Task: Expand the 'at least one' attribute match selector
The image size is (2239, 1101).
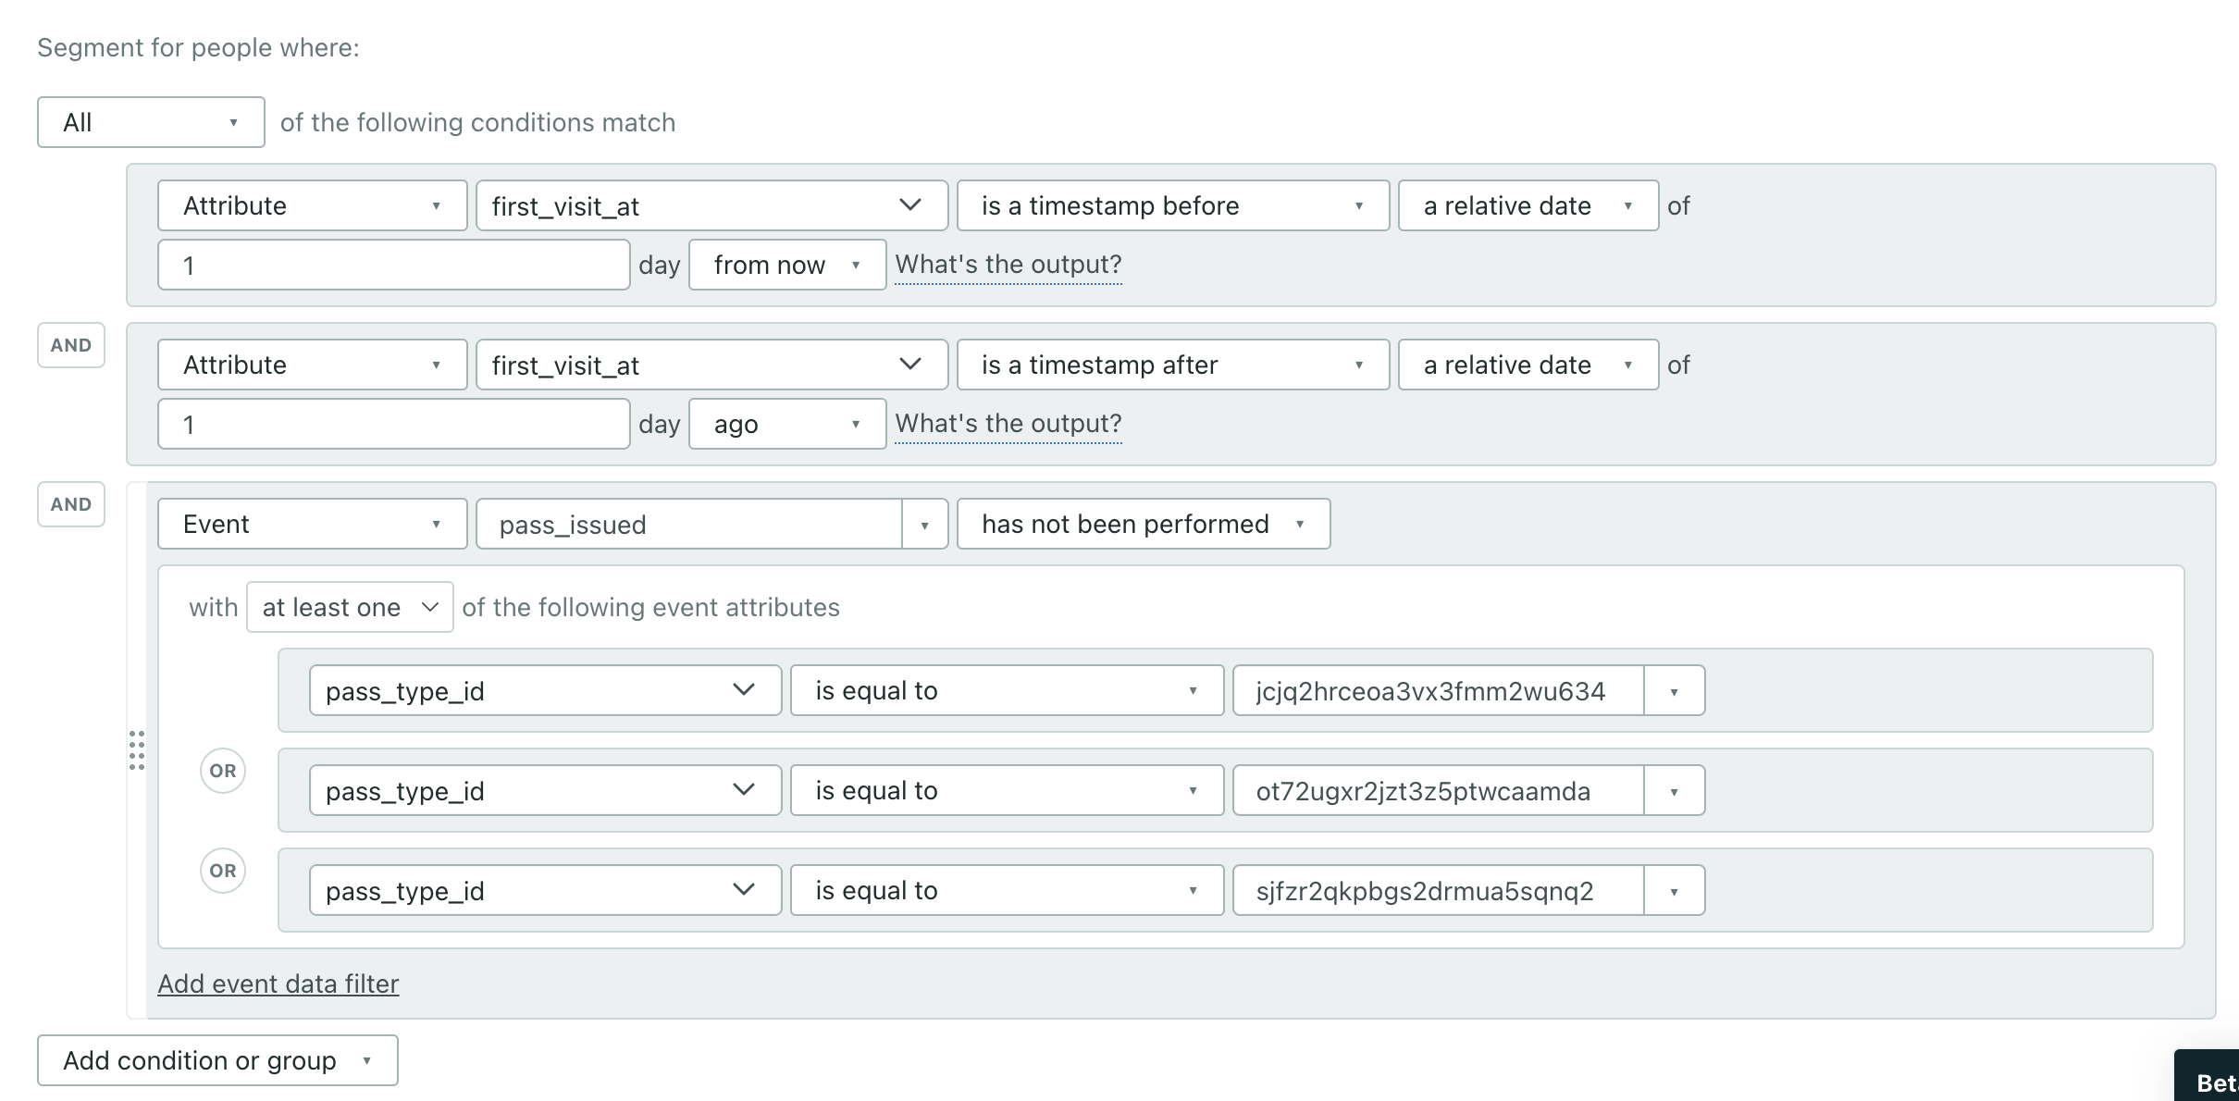Action: [350, 607]
